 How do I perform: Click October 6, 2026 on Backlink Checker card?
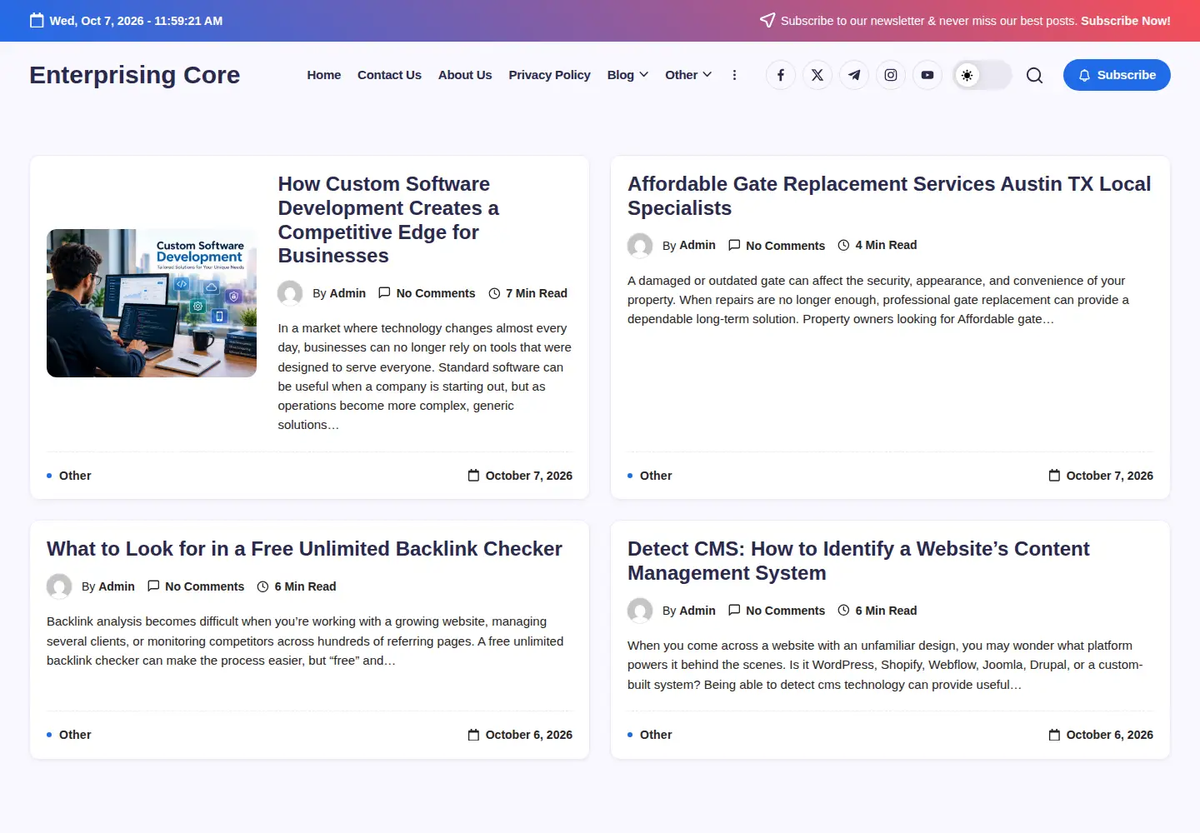tap(528, 735)
